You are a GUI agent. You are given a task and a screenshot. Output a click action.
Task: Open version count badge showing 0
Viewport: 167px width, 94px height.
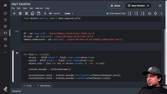pyautogui.click(x=148, y=6)
